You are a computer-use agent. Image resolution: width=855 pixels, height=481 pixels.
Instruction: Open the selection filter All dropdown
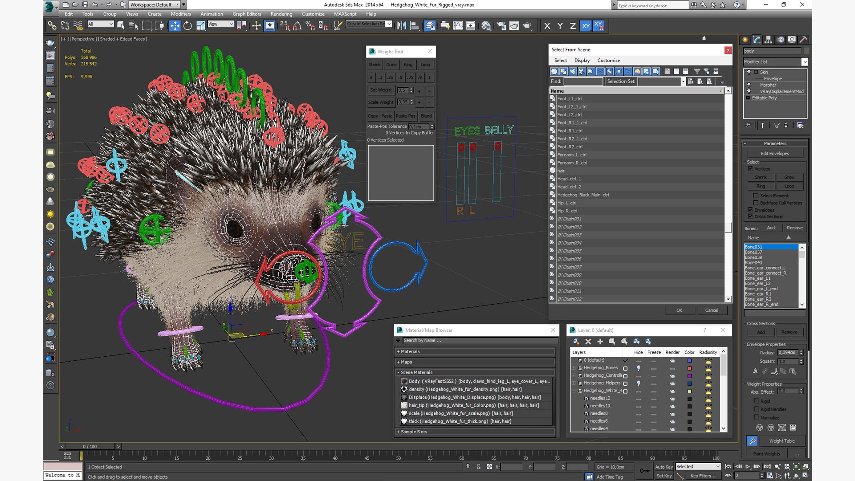click(101, 24)
